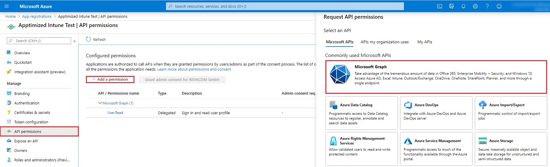Viewport: 550px width, 167px height.
Task: Click the Azure Import/Export icon
Action: (482, 105)
